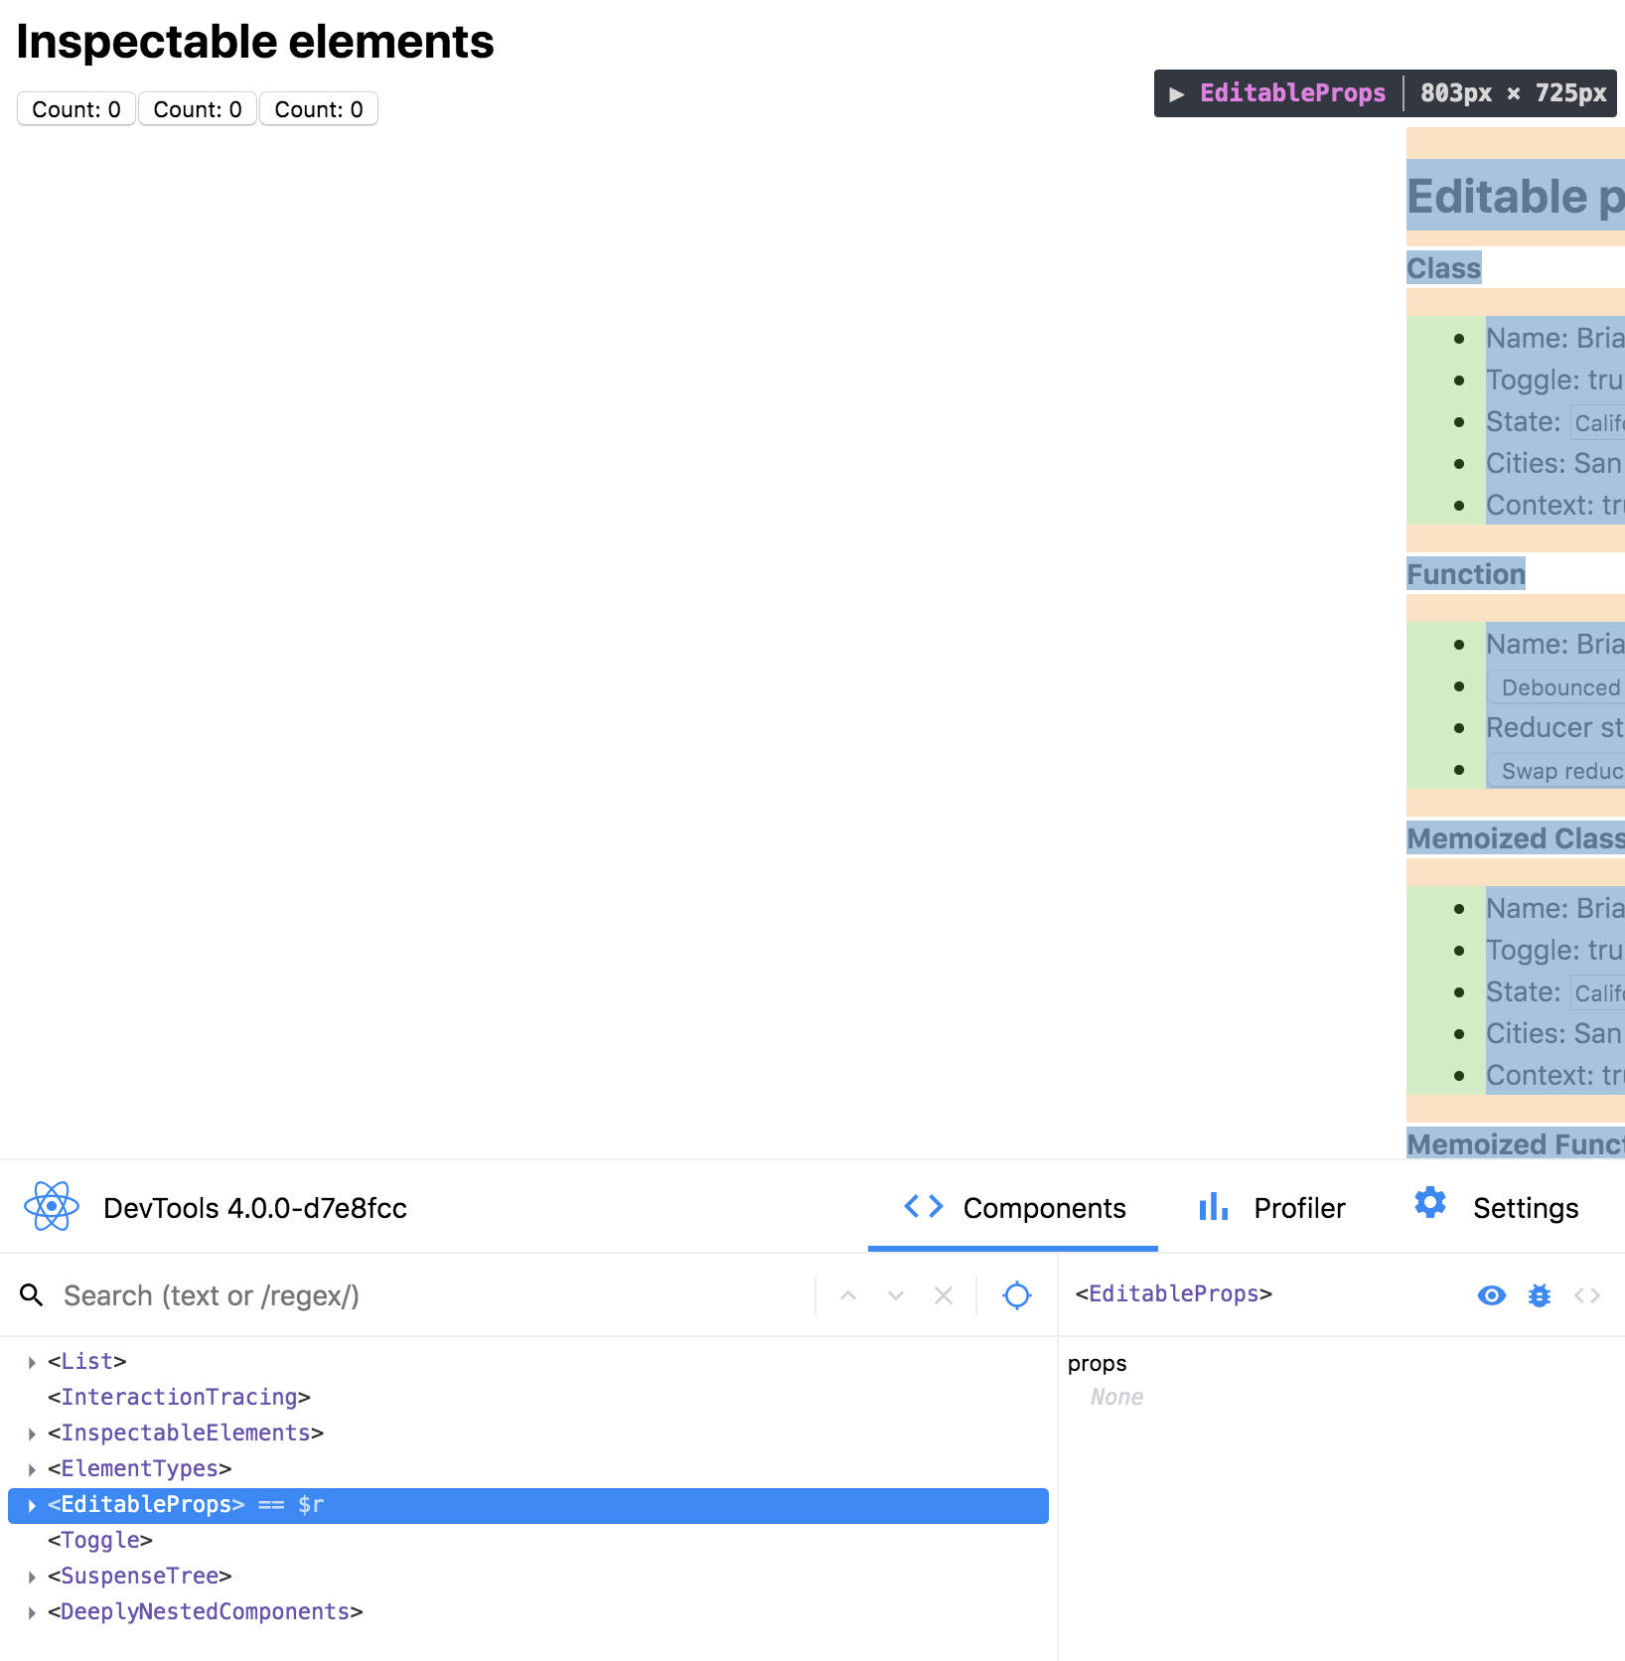Click the first Count: 0 button
Screen dimensions: 1625x1661
tap(75, 109)
